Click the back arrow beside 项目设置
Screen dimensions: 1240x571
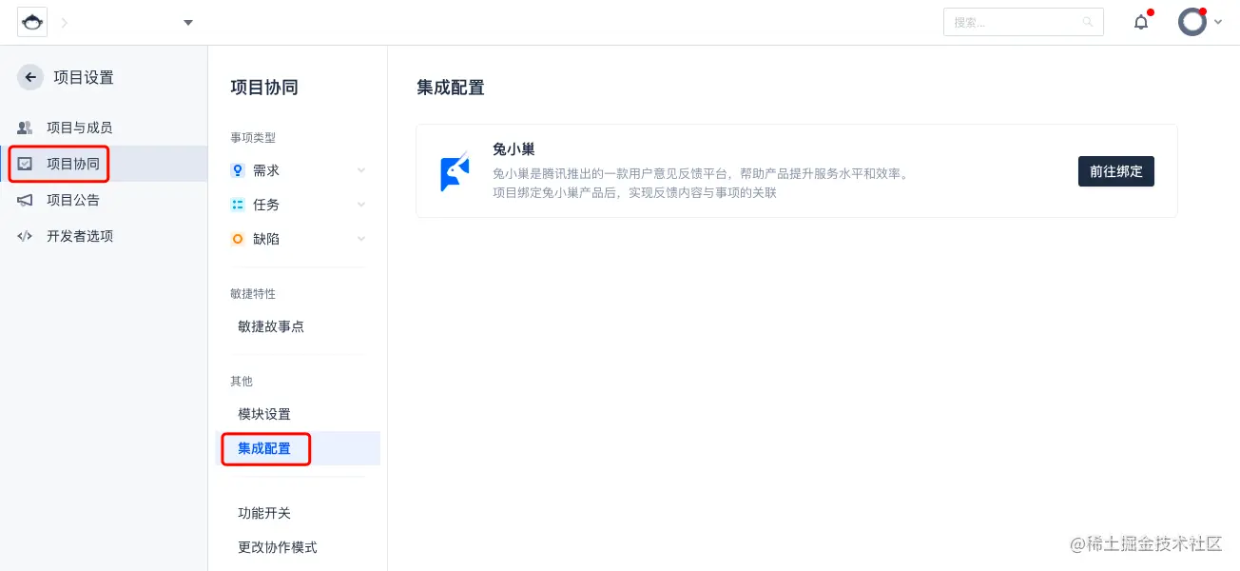pyautogui.click(x=30, y=77)
